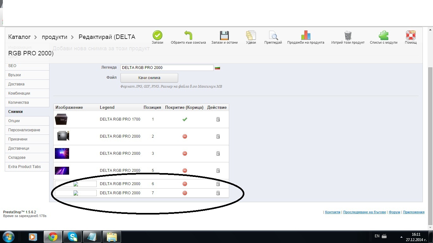Open the Проследяване на бъгове link
This screenshot has width=433, height=243.
(365, 212)
